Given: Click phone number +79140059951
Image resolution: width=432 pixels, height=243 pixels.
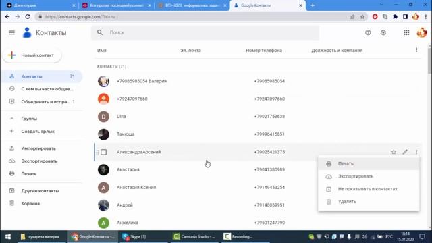Looking at the screenshot, I should (x=269, y=205).
